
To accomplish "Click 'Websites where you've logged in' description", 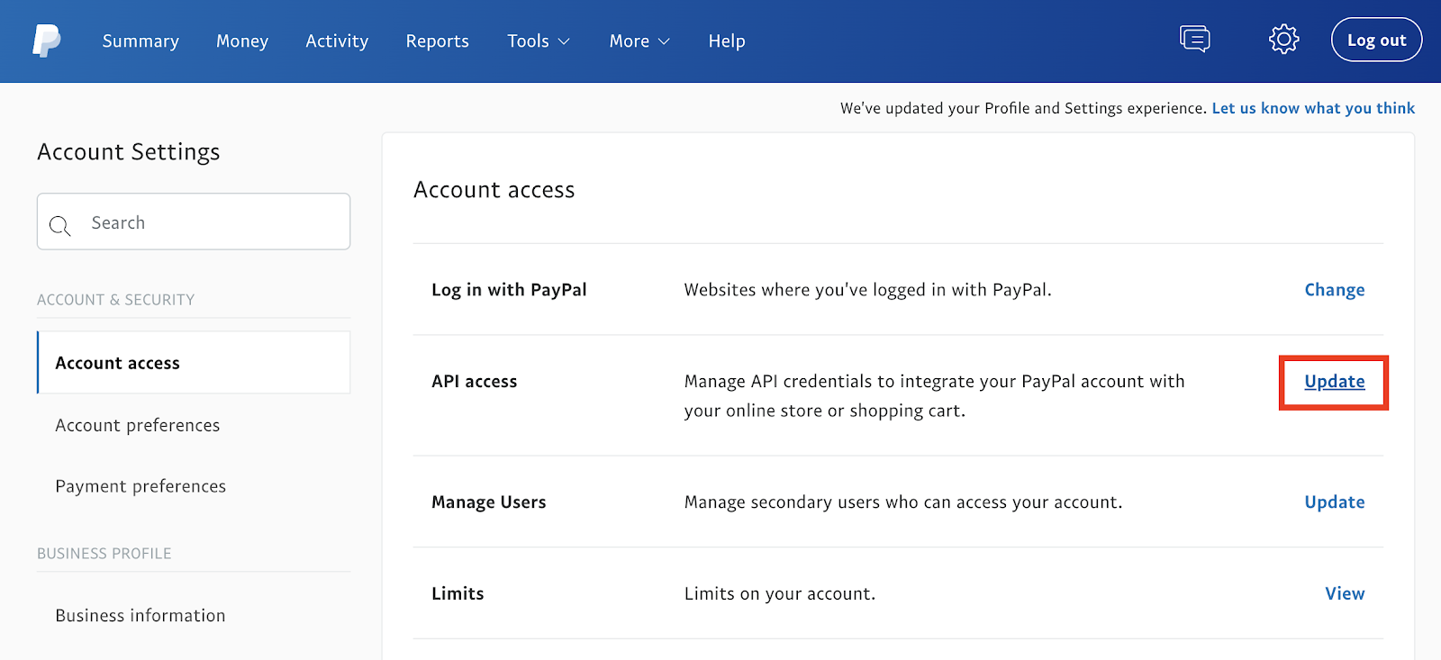I will coord(868,290).
